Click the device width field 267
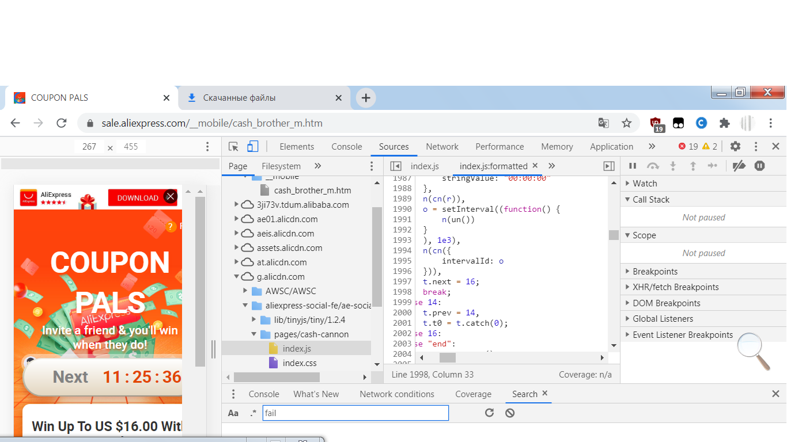 (x=89, y=147)
